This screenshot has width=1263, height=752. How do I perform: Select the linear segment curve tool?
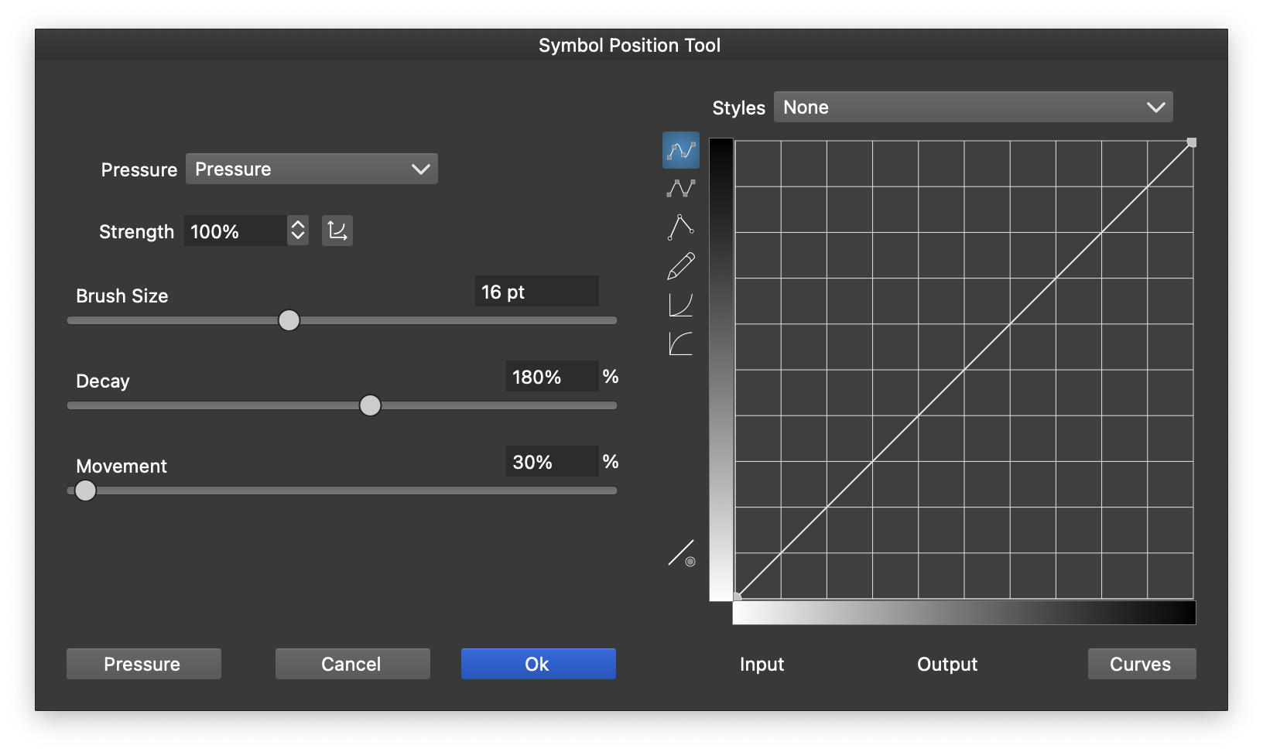click(x=680, y=188)
